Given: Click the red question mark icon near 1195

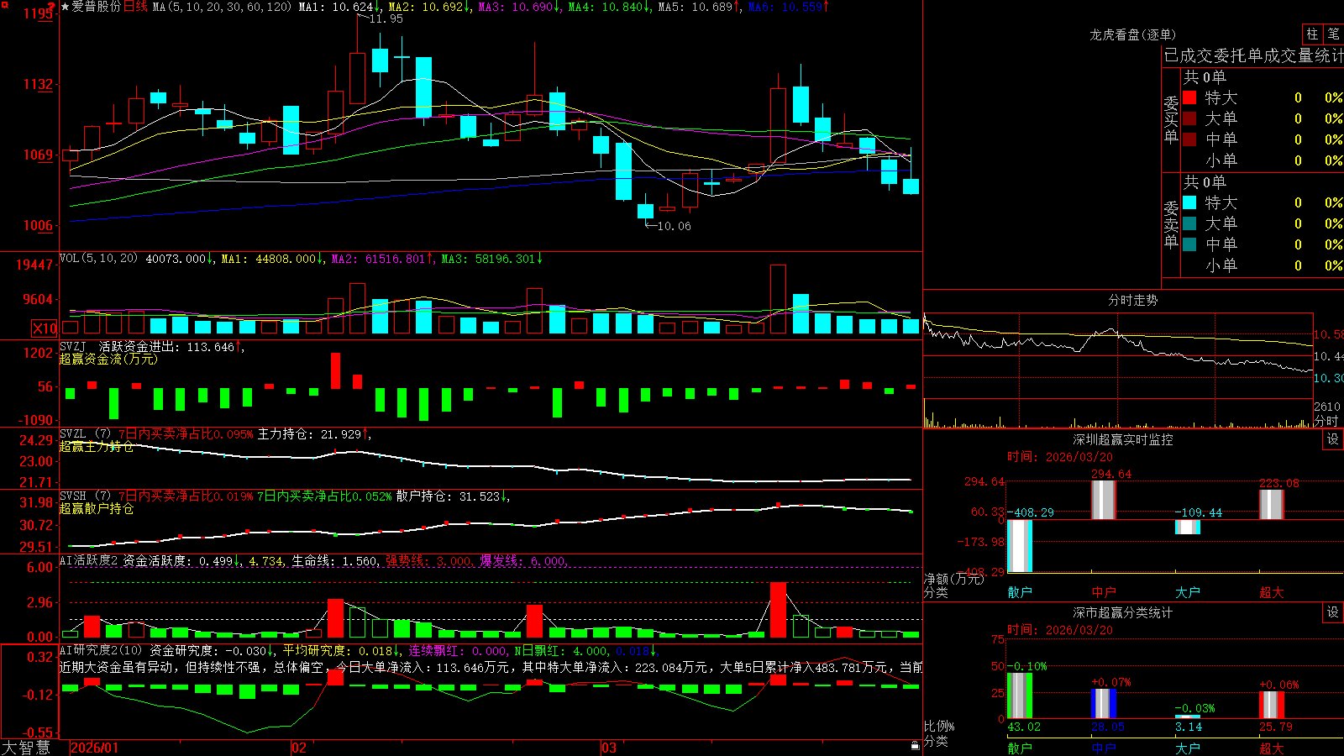Looking at the screenshot, I should point(51,7).
